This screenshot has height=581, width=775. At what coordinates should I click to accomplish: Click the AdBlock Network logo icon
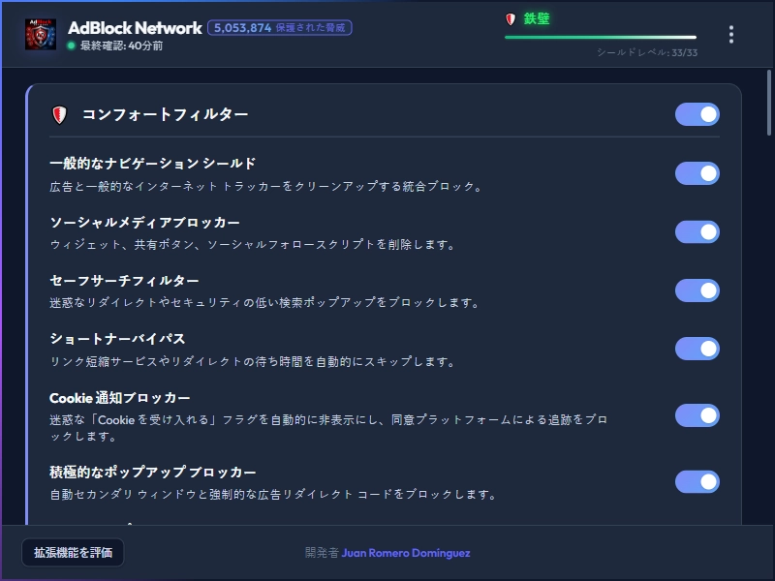pos(41,34)
